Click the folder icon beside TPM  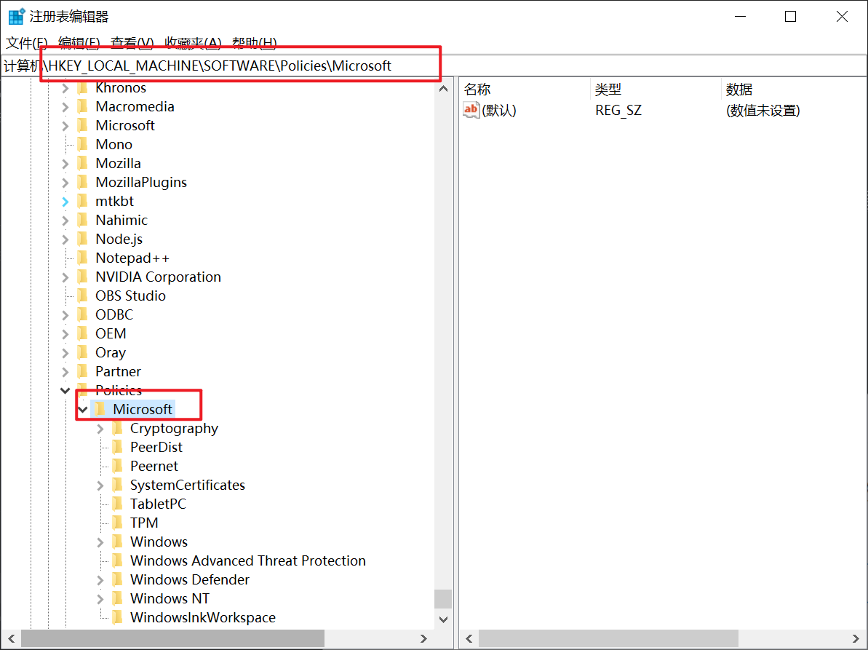click(117, 523)
